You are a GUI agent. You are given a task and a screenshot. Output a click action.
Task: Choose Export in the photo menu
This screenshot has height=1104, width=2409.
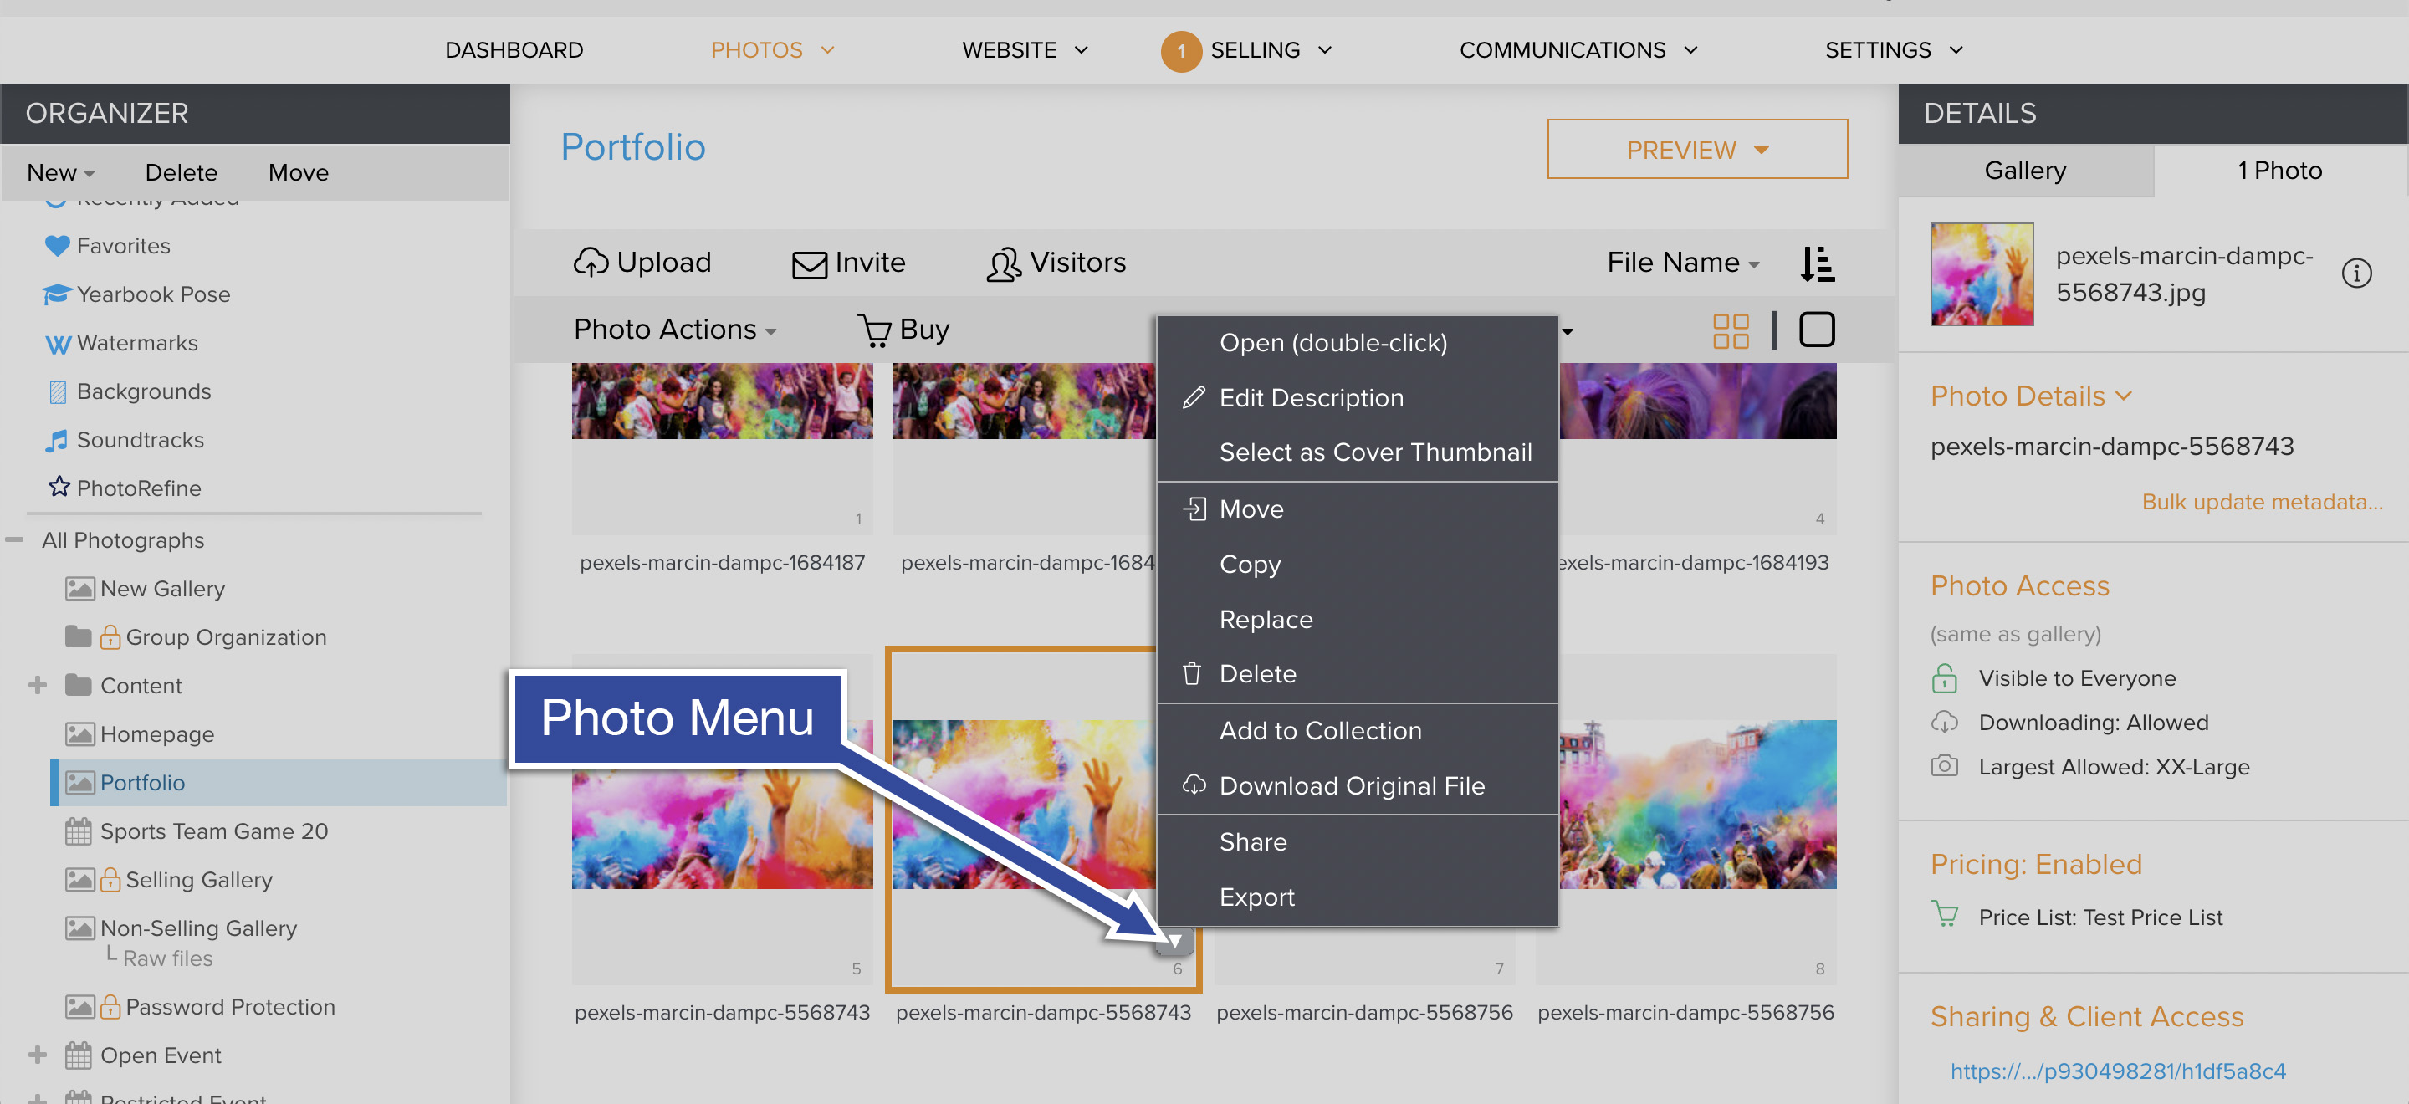click(x=1357, y=897)
